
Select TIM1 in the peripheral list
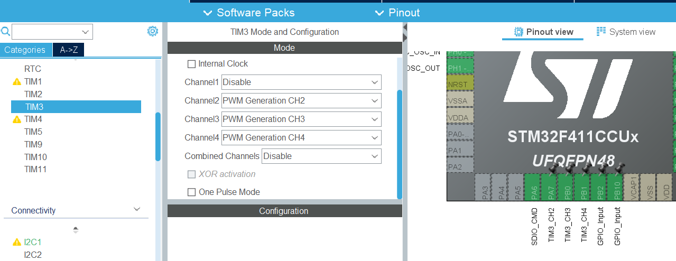coord(33,81)
